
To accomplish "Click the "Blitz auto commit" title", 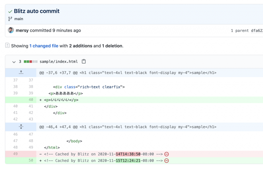I will coord(36,11).
